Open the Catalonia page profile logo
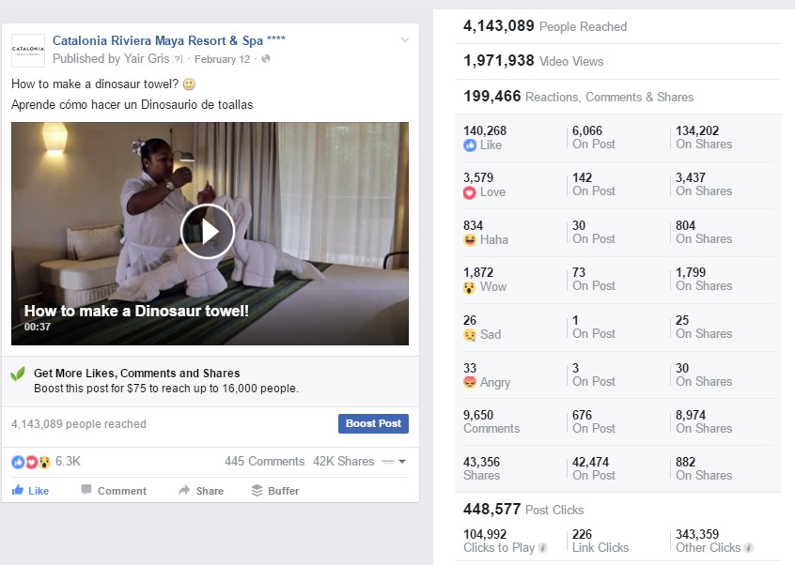 (x=28, y=50)
